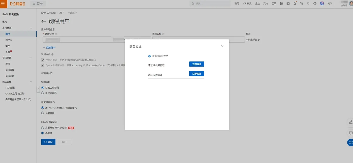Select 用户 in the sidebar
The image size is (353, 163).
[18, 34]
